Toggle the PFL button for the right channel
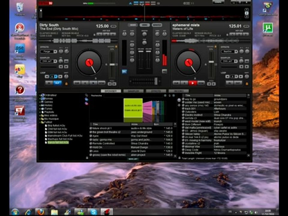The width and height of the screenshot is (288, 216). pos(164,71)
